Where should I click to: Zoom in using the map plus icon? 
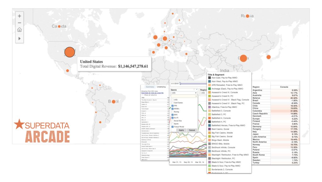(x=19, y=16)
